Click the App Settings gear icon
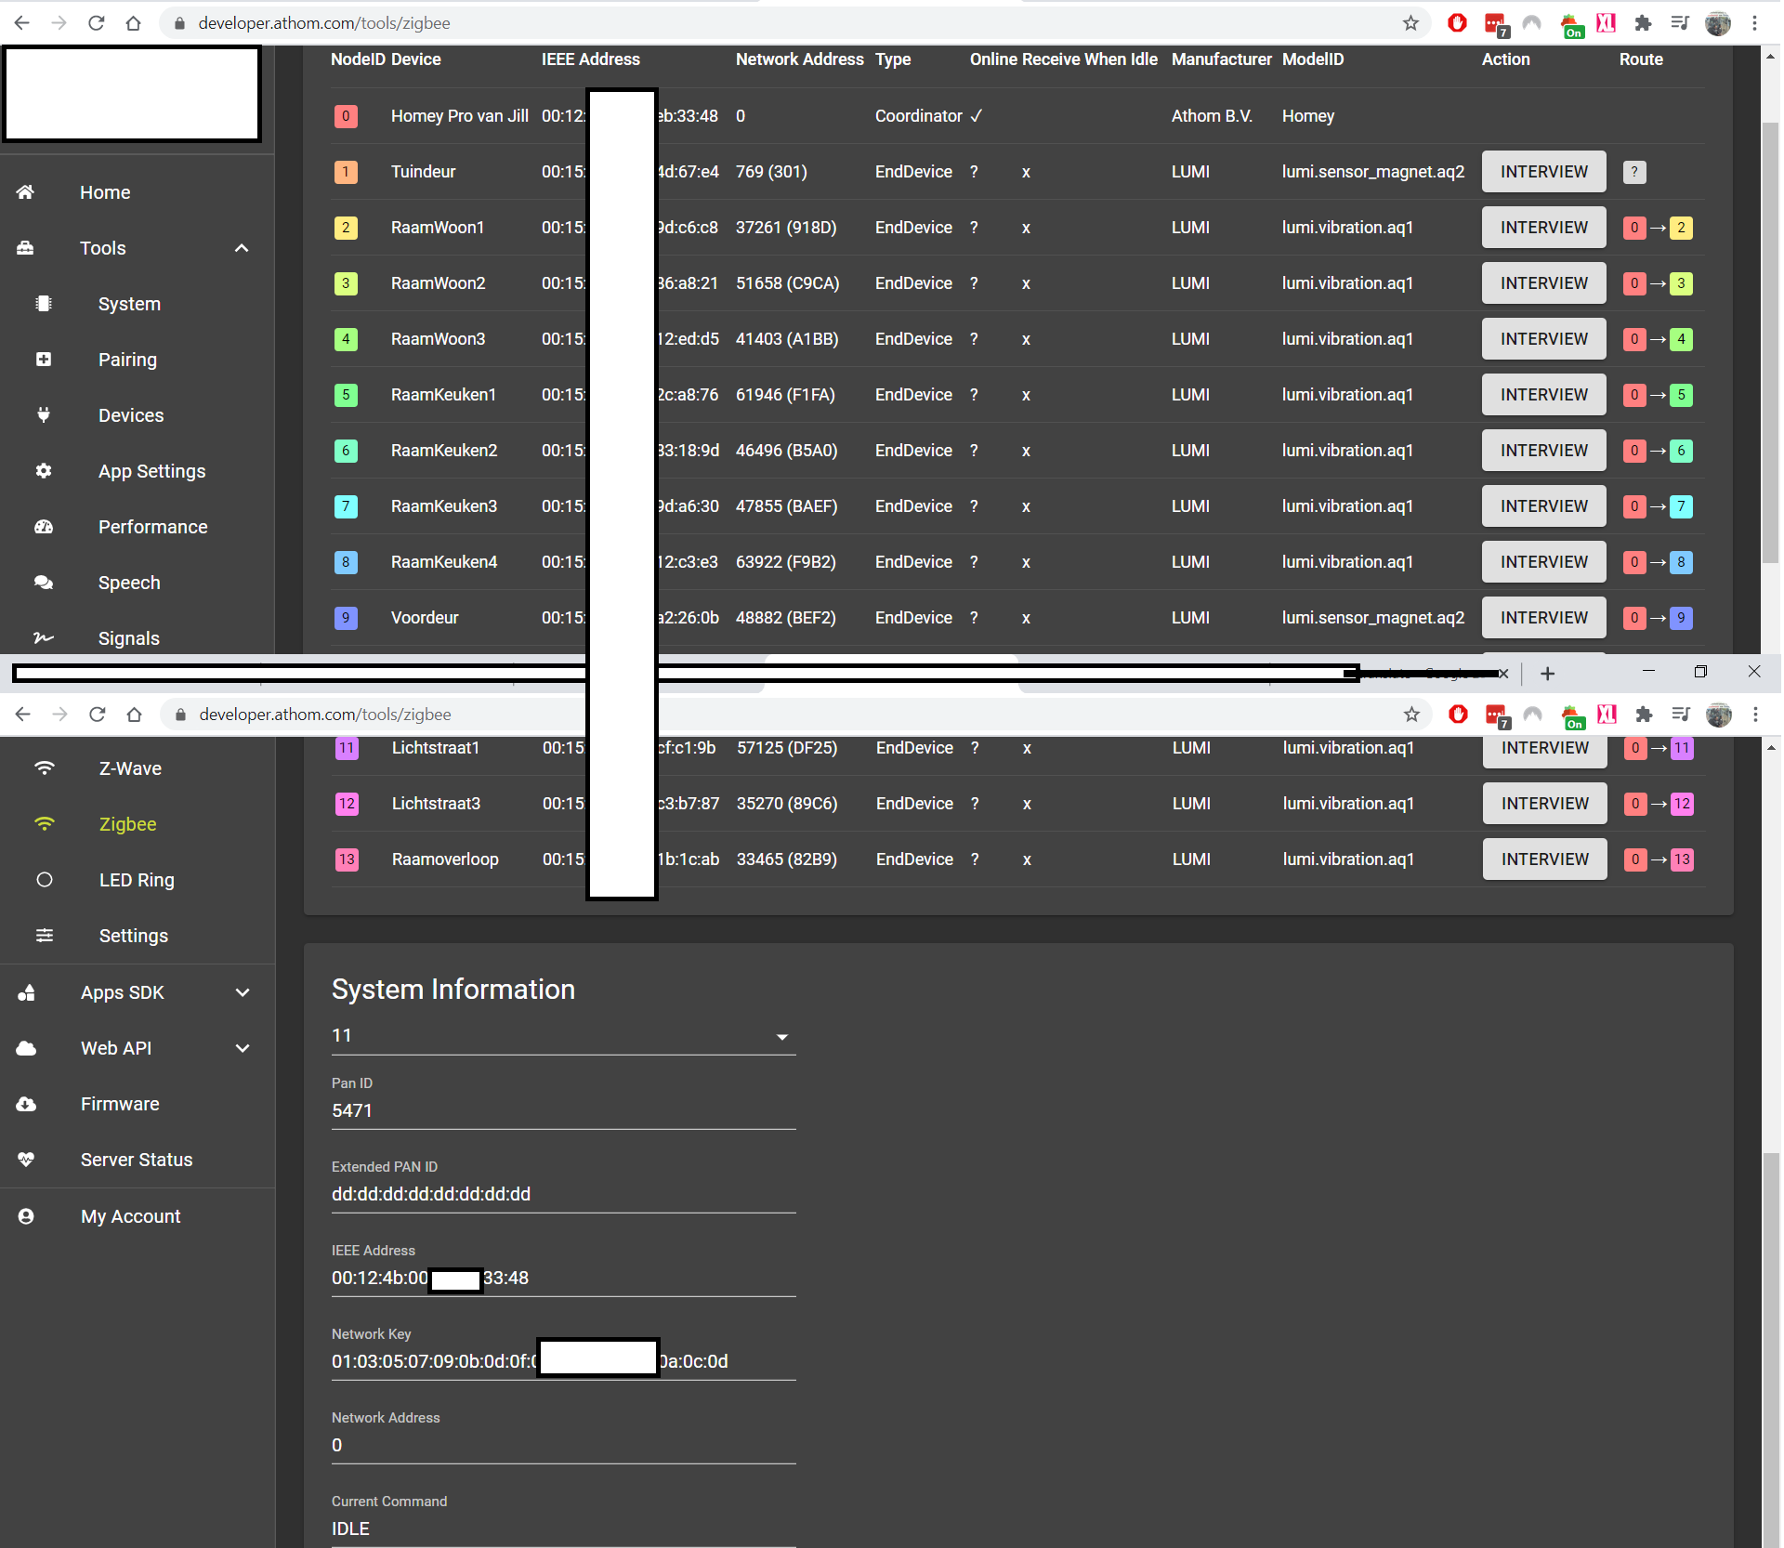The height and width of the screenshot is (1548, 1784). pyautogui.click(x=44, y=471)
